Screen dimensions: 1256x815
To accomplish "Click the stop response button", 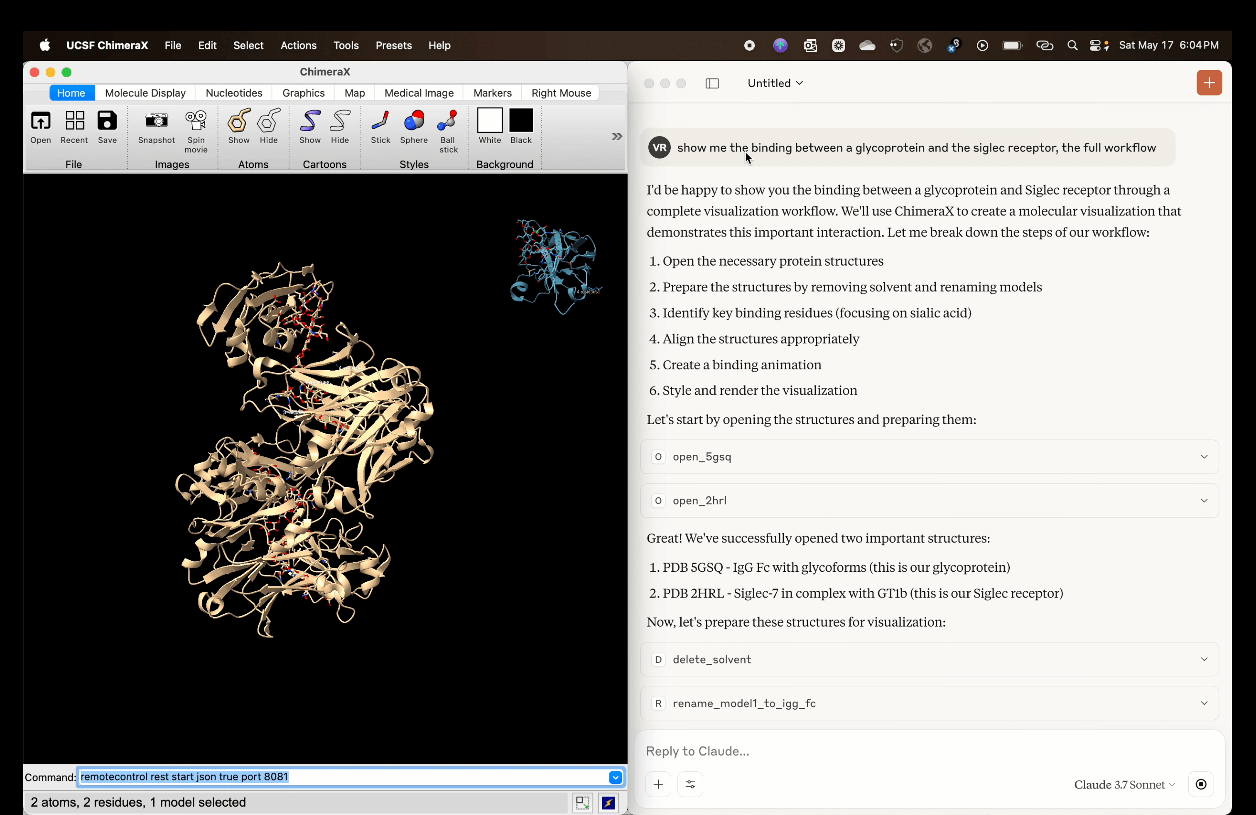I will point(1201,784).
